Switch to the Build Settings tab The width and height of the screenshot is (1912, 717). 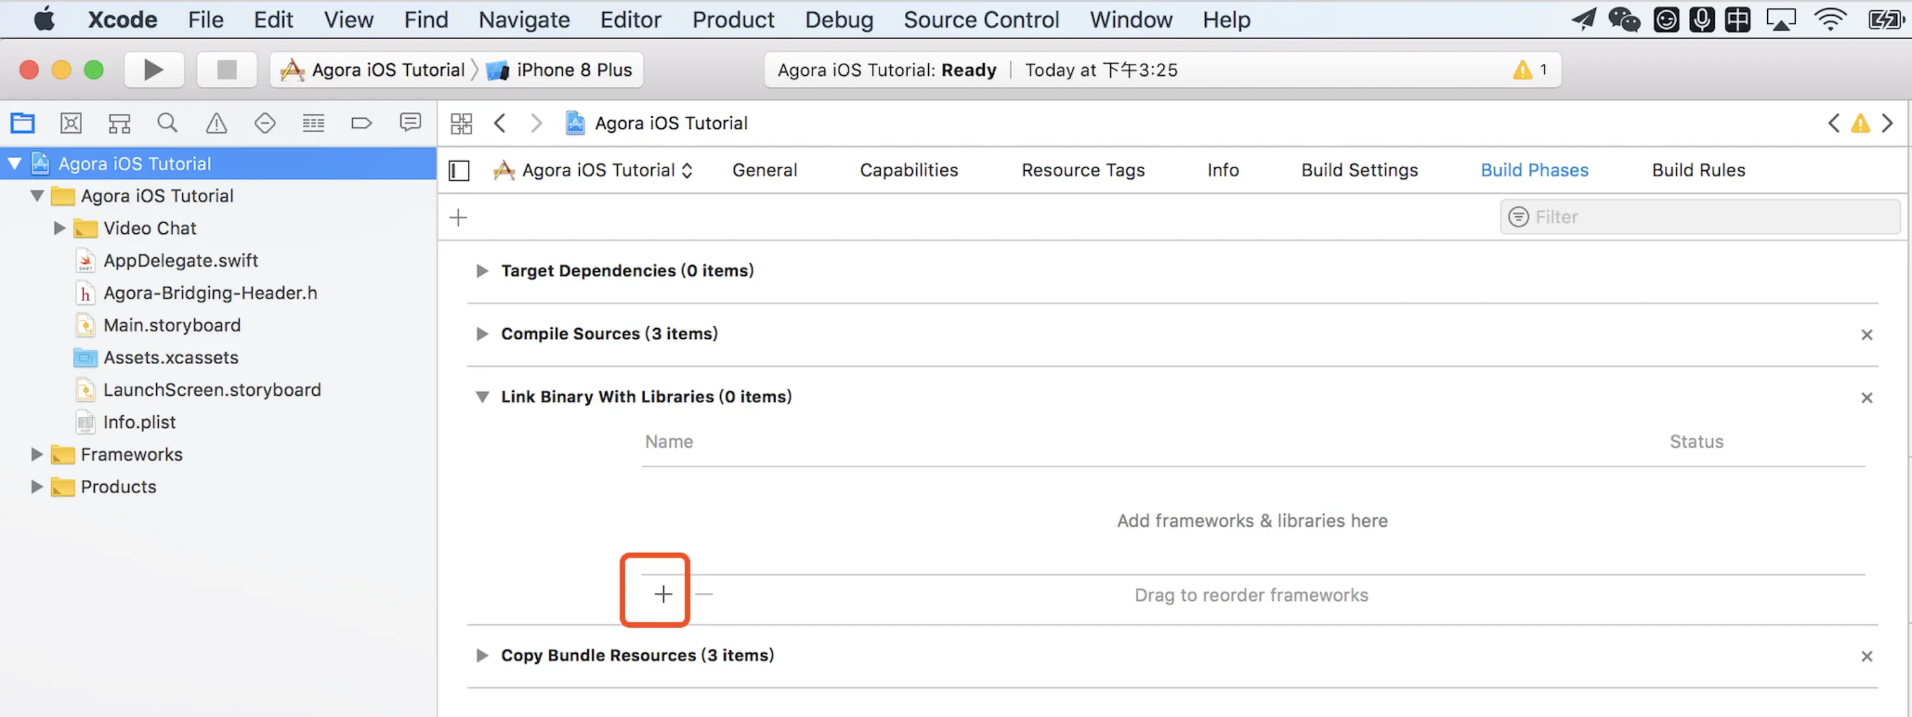click(1359, 171)
